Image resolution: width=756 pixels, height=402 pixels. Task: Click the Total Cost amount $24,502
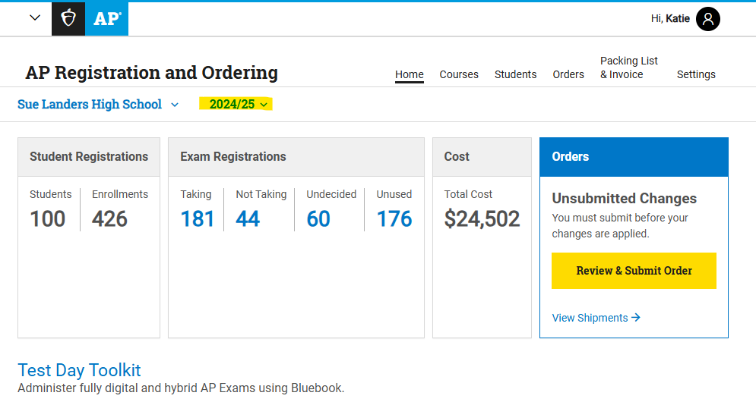pos(482,219)
